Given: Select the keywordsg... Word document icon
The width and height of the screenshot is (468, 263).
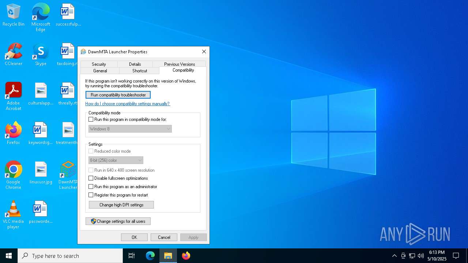Looking at the screenshot, I should [41, 134].
